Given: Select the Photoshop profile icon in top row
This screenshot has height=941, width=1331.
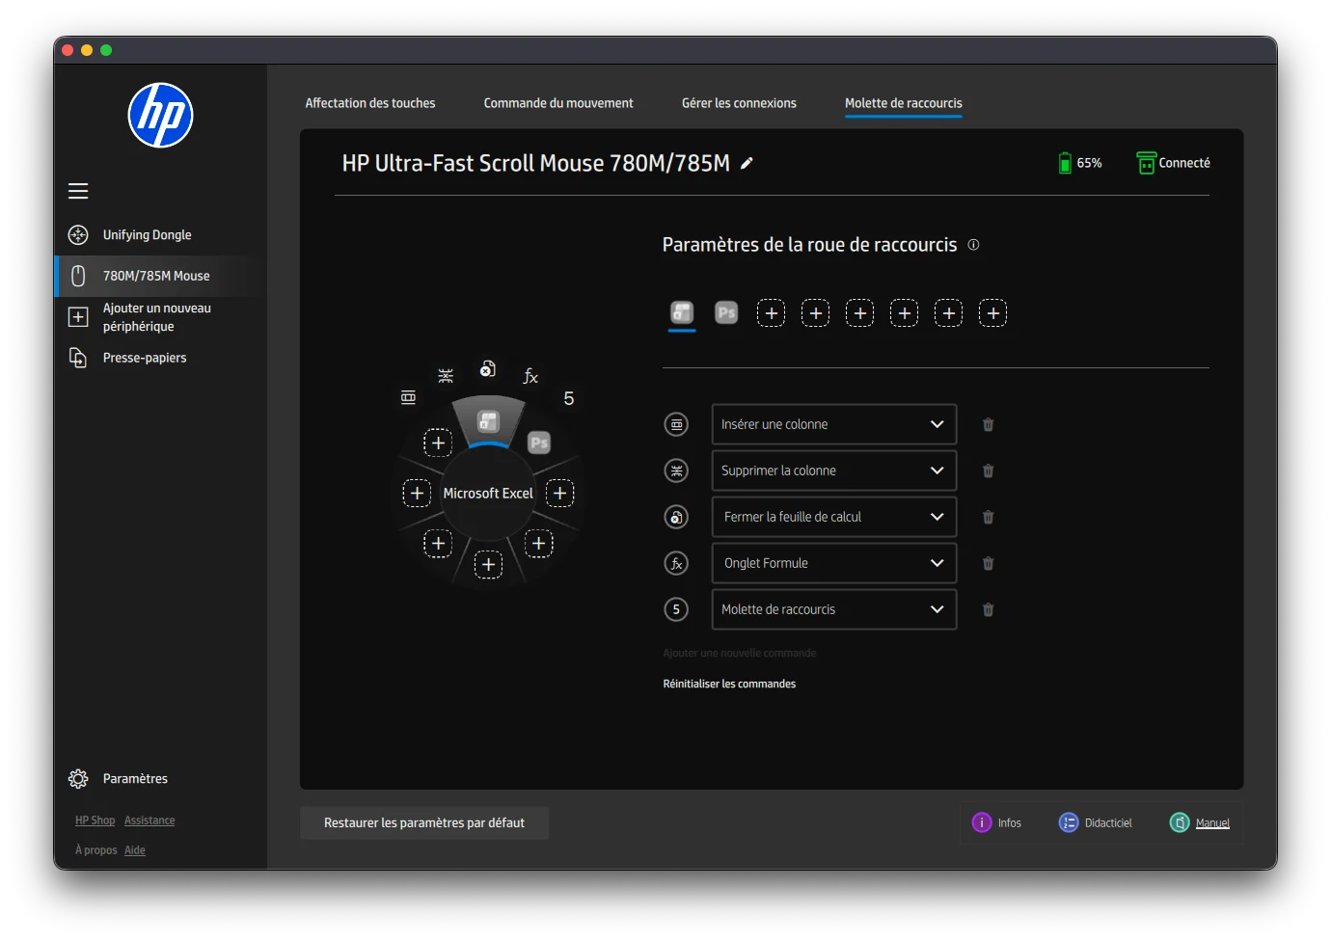Looking at the screenshot, I should click(x=726, y=312).
